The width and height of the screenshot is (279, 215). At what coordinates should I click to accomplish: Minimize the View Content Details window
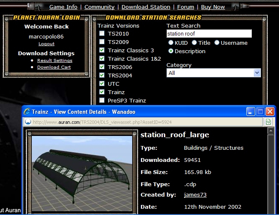point(251,112)
